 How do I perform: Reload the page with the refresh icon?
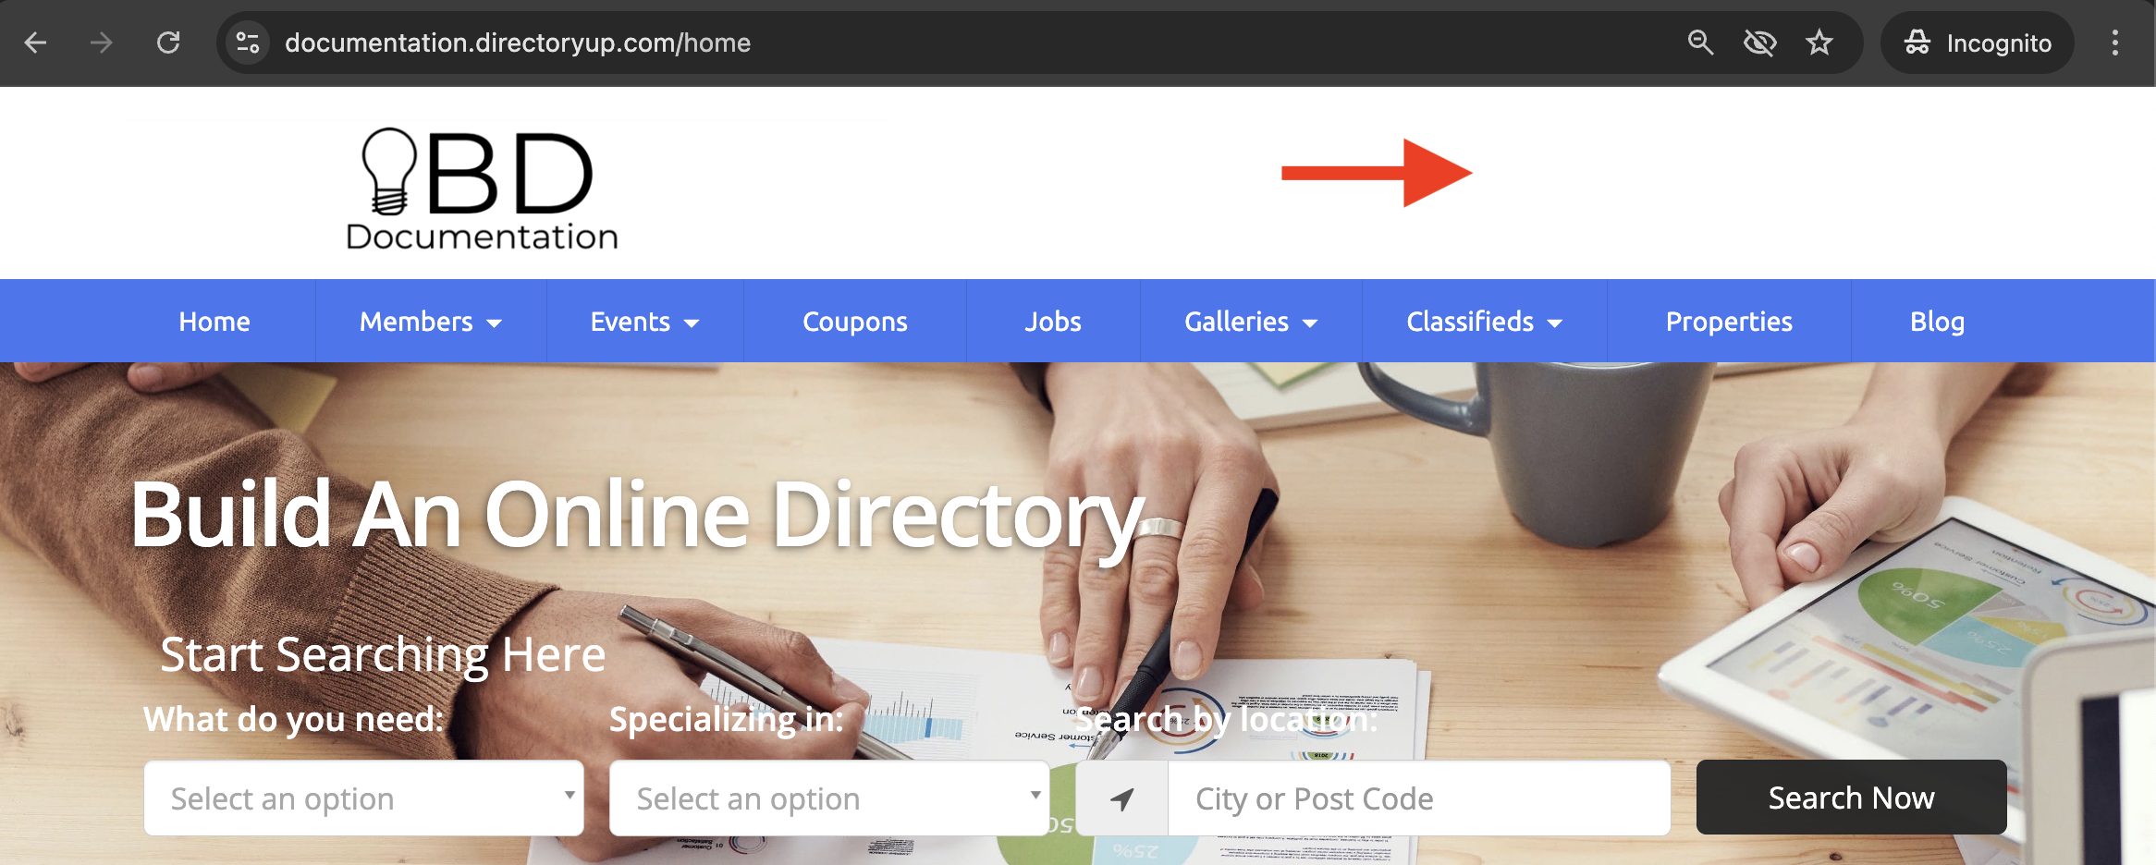coord(168,43)
